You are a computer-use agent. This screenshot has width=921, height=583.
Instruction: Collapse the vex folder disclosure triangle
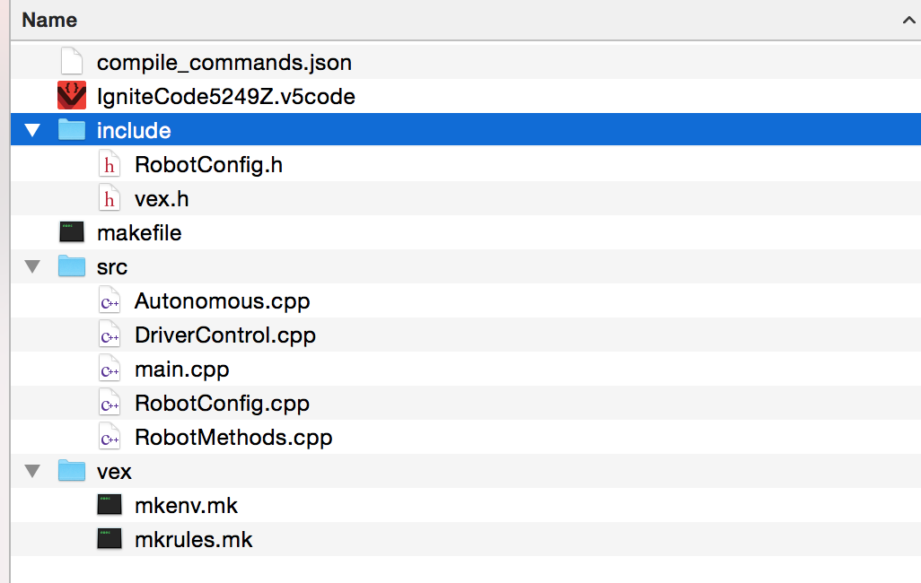pos(33,472)
